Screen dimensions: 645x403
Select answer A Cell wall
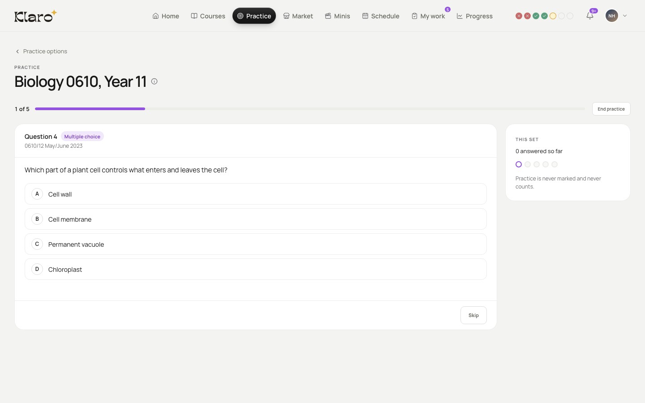tap(256, 194)
